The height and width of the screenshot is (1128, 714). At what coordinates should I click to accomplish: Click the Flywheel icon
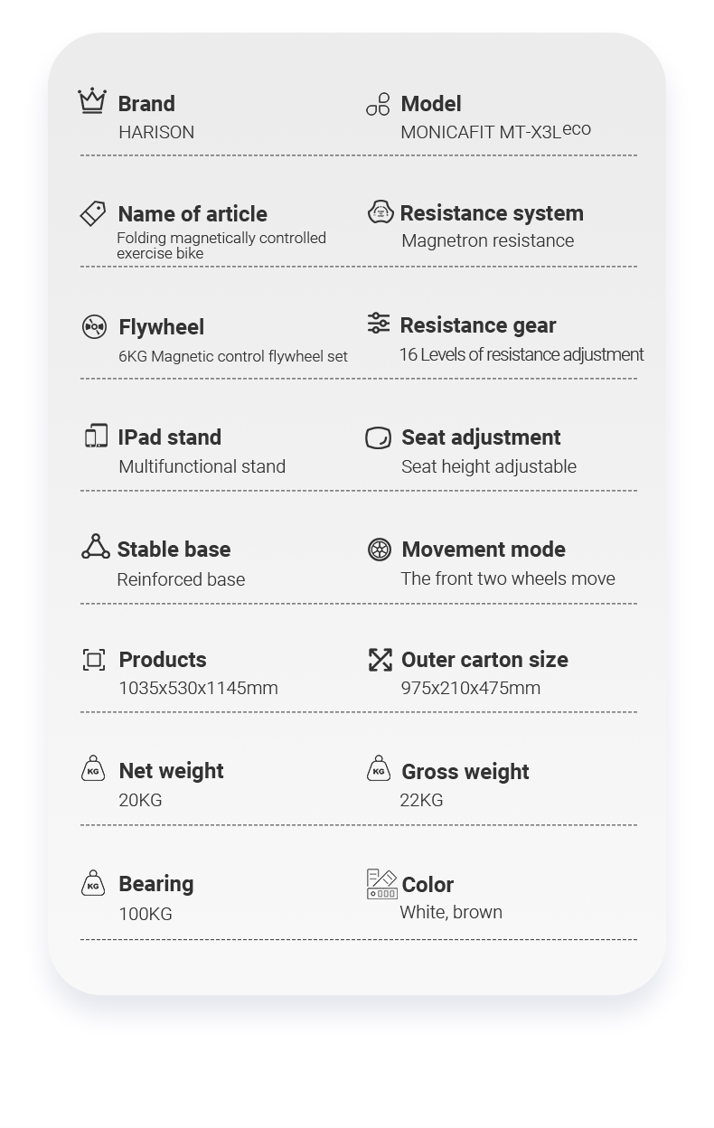(94, 326)
